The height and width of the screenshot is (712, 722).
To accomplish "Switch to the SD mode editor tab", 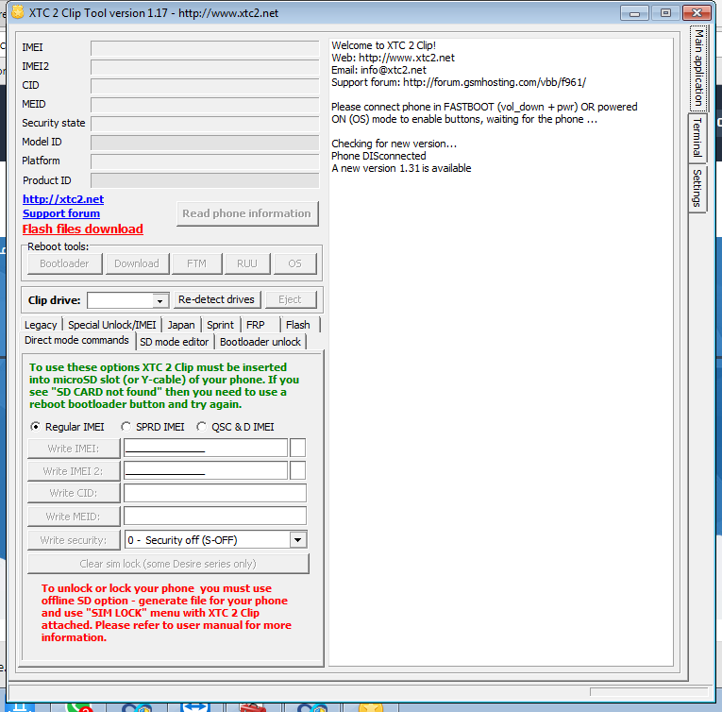I will tap(174, 342).
